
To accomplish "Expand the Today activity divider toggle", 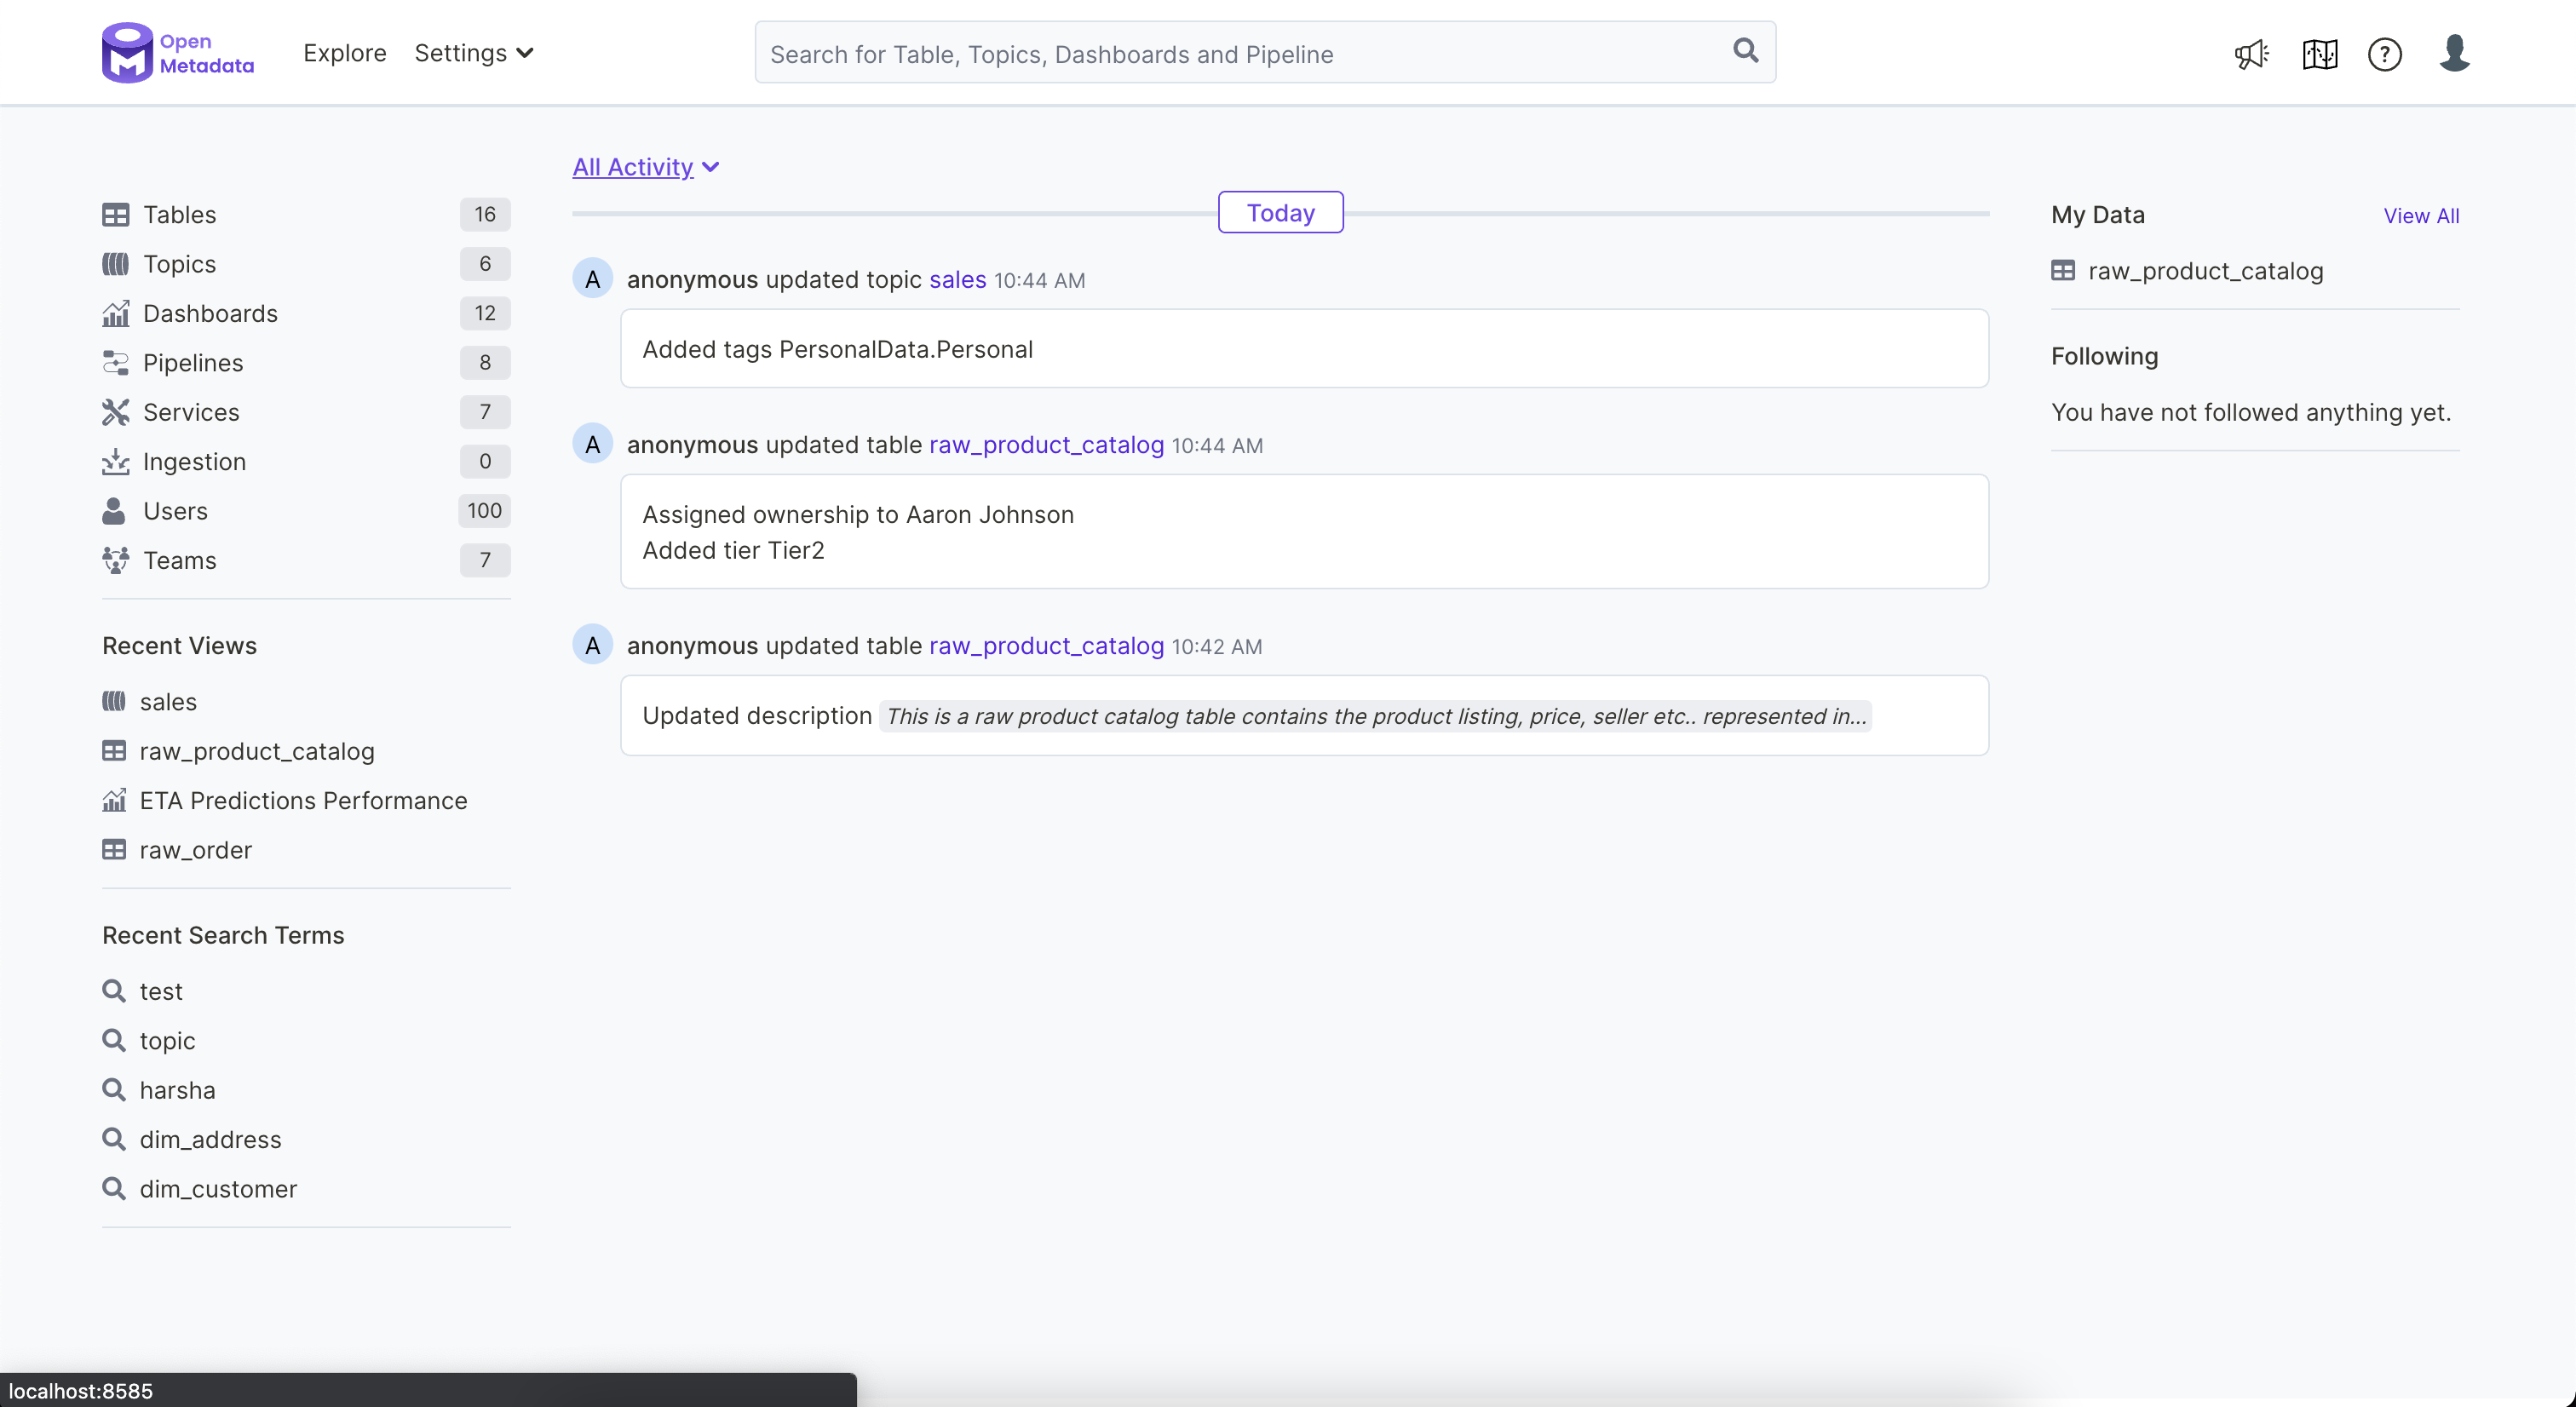I will pyautogui.click(x=1280, y=212).
